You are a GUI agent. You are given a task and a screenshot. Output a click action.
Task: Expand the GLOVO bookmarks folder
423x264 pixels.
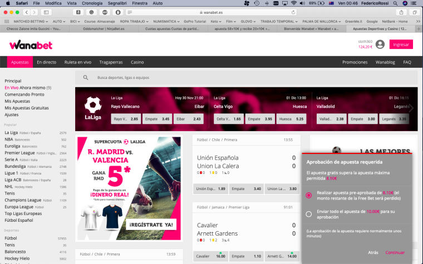tap(248, 21)
